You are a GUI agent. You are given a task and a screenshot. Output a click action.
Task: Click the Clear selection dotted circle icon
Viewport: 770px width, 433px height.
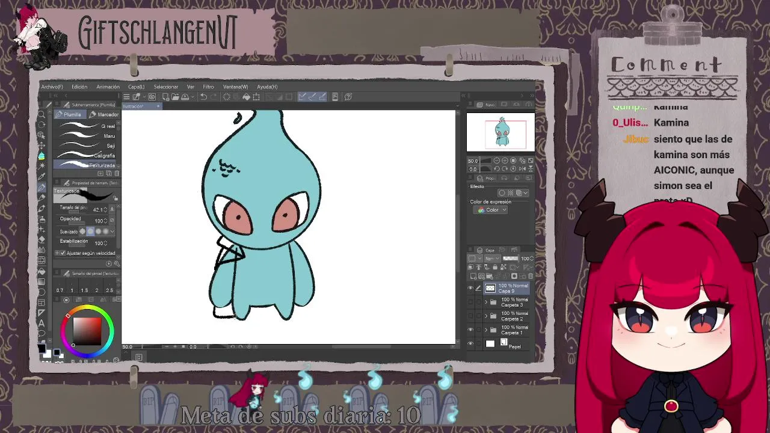227,97
